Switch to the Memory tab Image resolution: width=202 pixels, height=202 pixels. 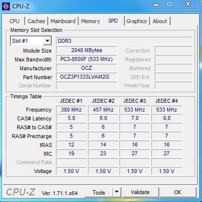pos(90,21)
